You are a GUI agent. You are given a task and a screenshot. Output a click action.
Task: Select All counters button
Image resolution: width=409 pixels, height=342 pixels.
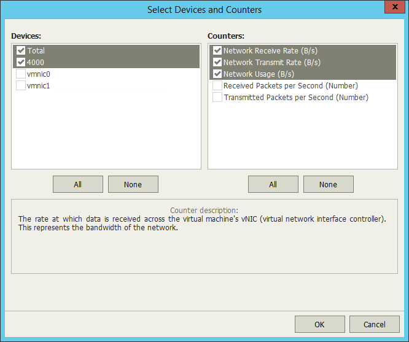(273, 184)
